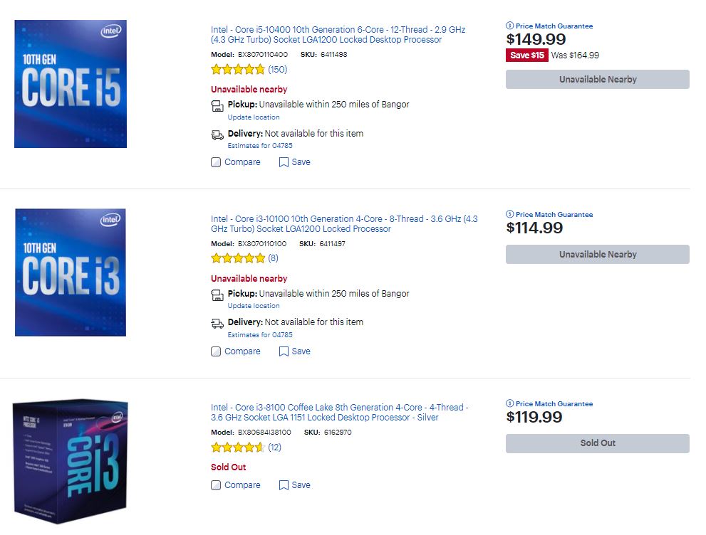Click Estimates for 04785 under Core i3-10100 delivery
706x535 pixels.
coord(260,335)
